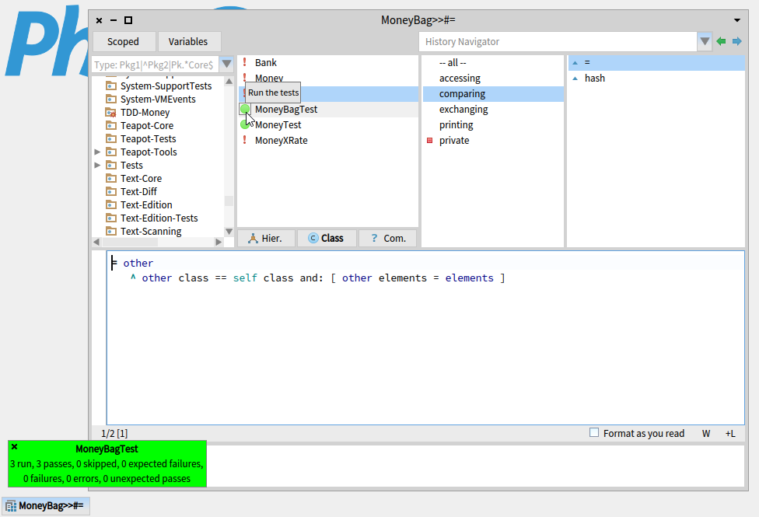Select the MoneyXRate class name
The height and width of the screenshot is (517, 759).
(282, 141)
